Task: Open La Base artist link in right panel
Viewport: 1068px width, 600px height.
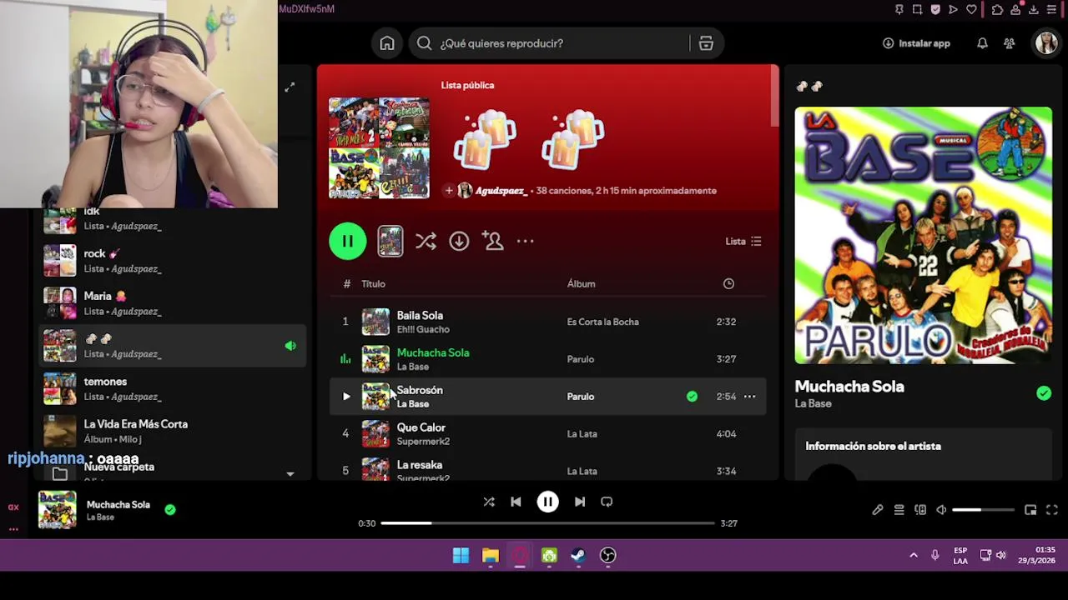Action: coord(813,403)
